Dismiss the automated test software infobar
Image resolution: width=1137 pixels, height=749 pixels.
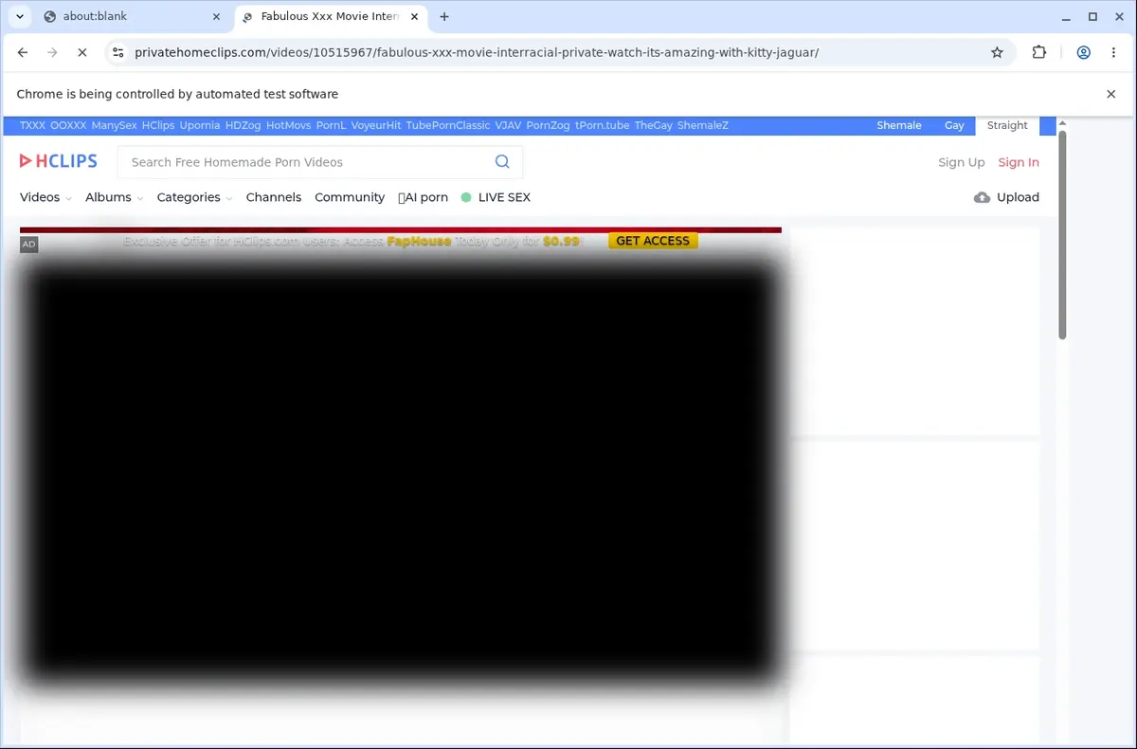click(x=1111, y=94)
